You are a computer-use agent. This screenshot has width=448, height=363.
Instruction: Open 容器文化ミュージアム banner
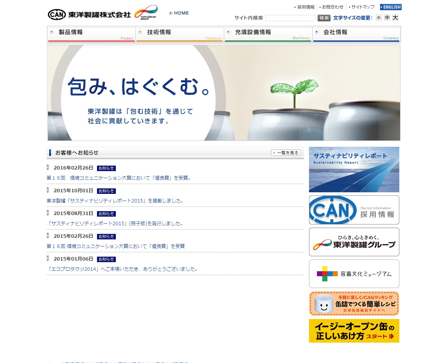pyautogui.click(x=354, y=274)
